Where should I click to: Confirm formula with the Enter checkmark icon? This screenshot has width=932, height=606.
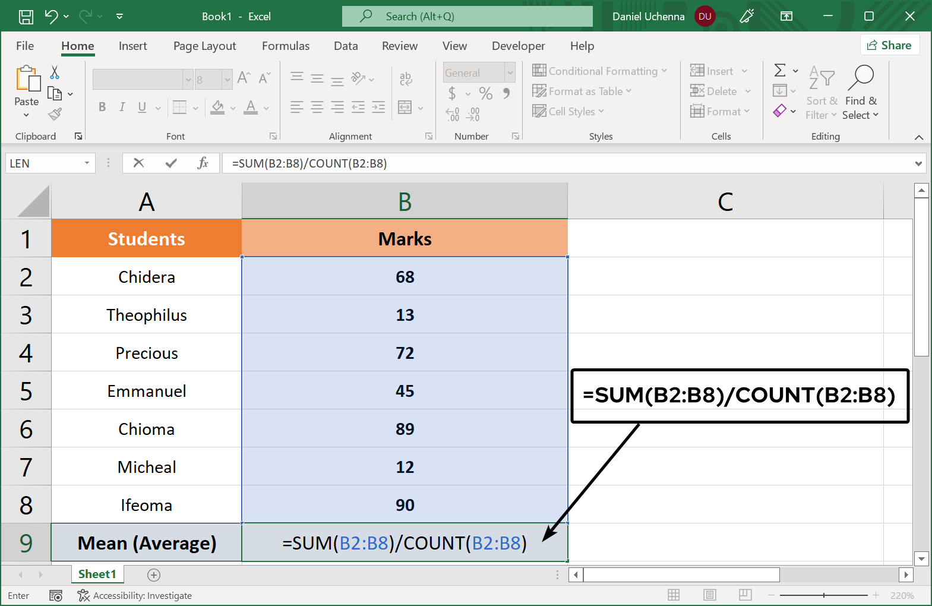click(x=171, y=163)
